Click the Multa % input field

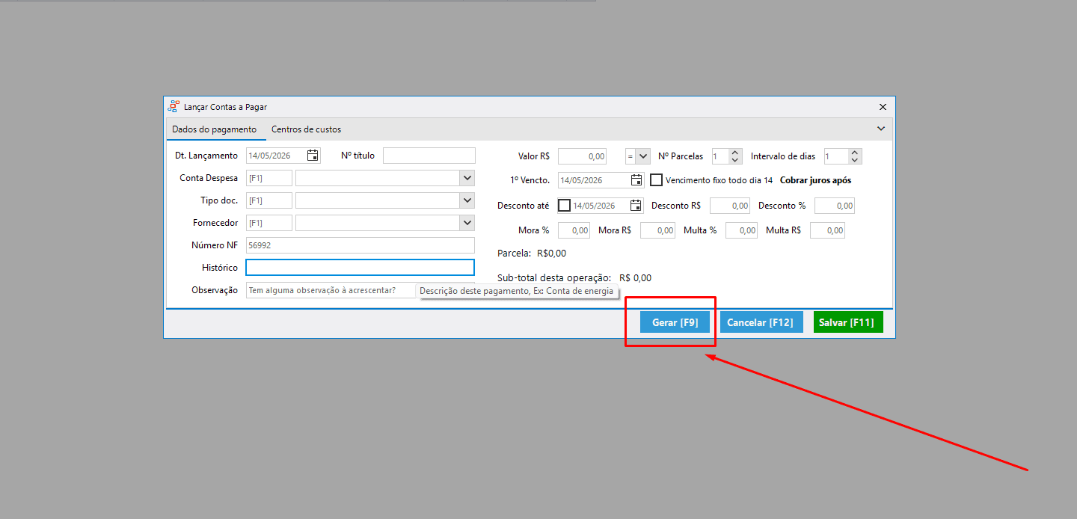742,230
